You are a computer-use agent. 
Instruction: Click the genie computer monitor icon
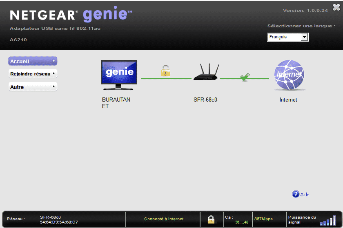click(119, 75)
